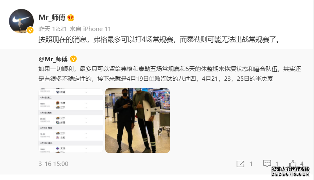Viewport: 314px width, 180px height.
Task: Click the repost share icon
Action: point(240,164)
